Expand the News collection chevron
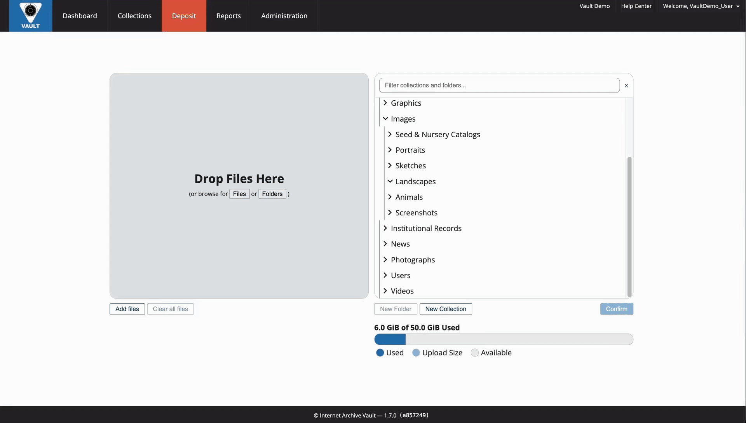The width and height of the screenshot is (746, 423). click(x=385, y=243)
